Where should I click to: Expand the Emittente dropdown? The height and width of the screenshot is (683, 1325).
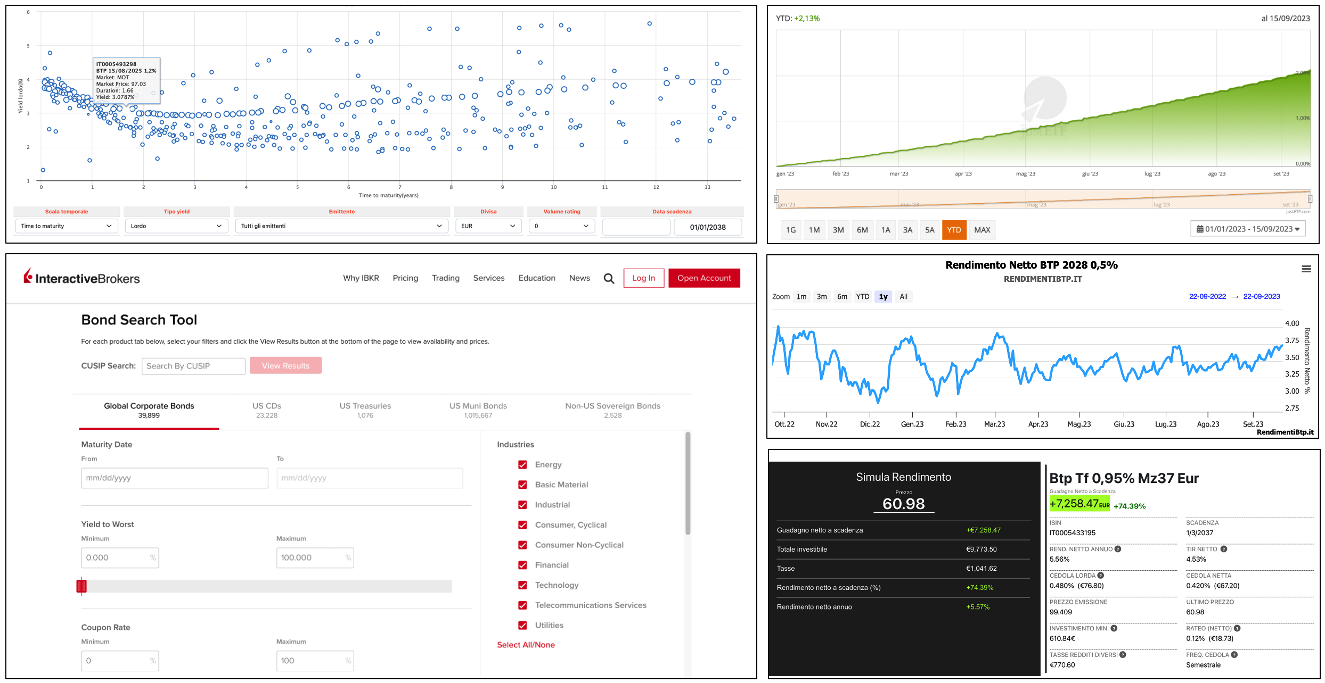(341, 226)
